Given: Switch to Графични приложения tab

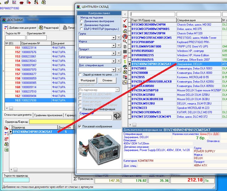Looking at the screenshot, I should (48, 115).
